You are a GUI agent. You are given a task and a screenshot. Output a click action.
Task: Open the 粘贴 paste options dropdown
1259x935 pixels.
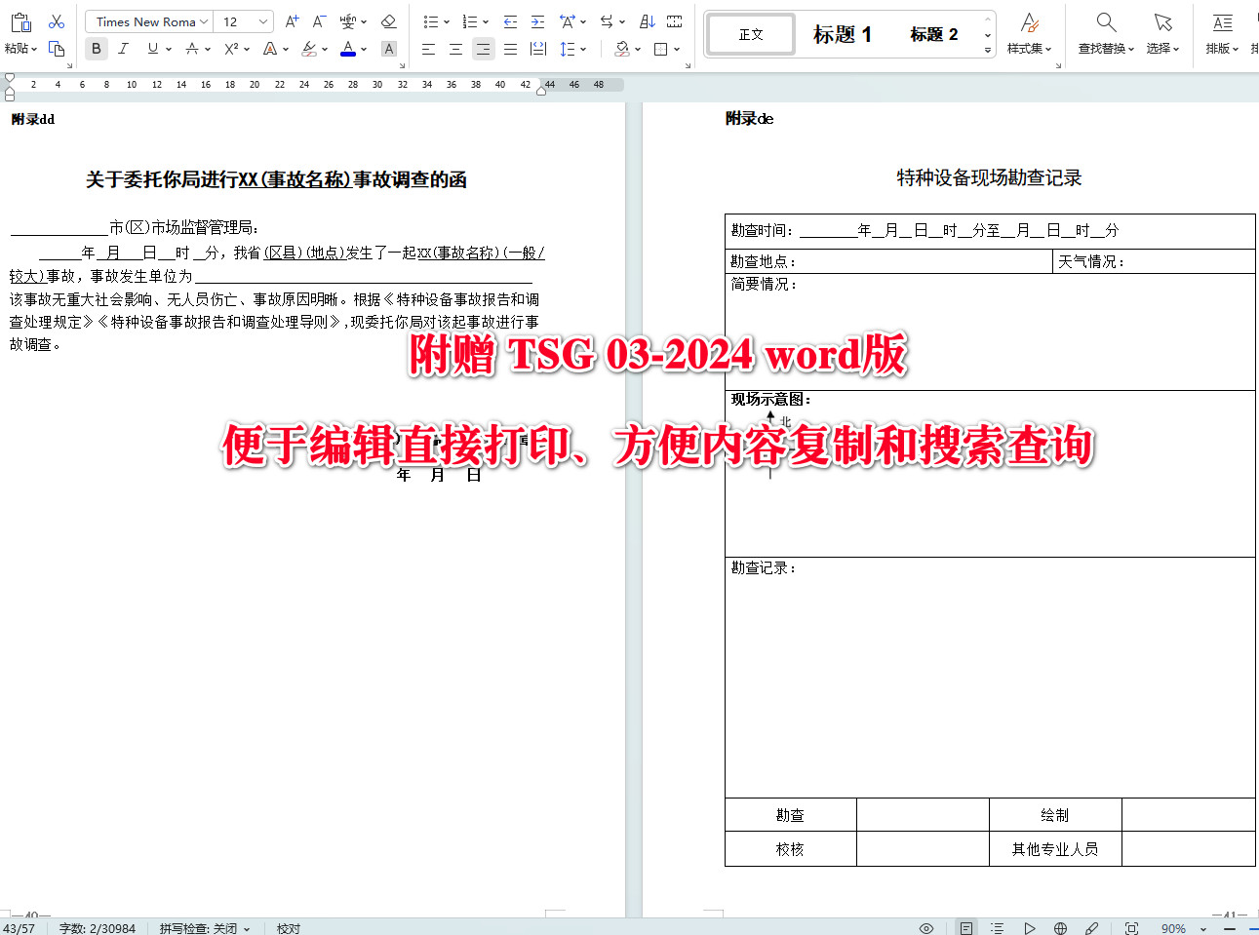[20, 48]
